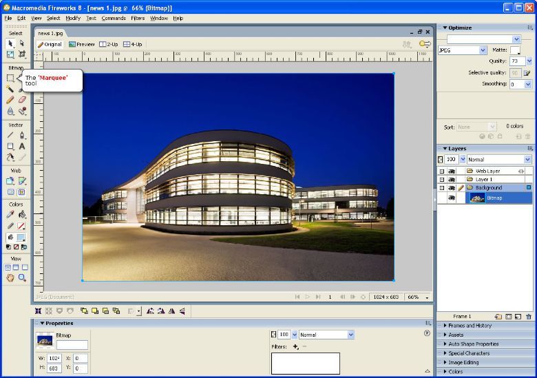Screen dimensions: 537x378
Task: Hide the Web Layer using eye icon
Action: (452, 171)
